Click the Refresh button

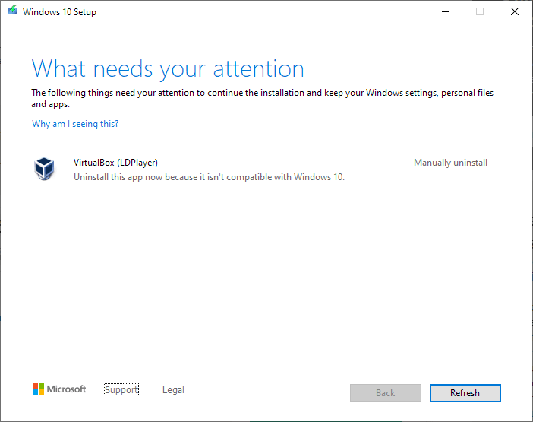pos(465,393)
